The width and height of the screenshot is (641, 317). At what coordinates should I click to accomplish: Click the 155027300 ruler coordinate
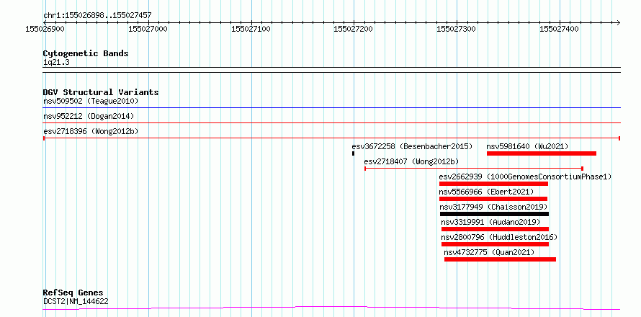click(456, 29)
